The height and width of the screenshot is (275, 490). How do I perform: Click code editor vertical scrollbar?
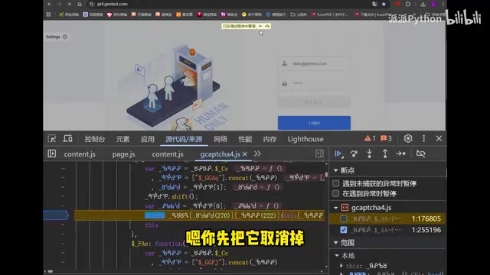click(x=326, y=175)
